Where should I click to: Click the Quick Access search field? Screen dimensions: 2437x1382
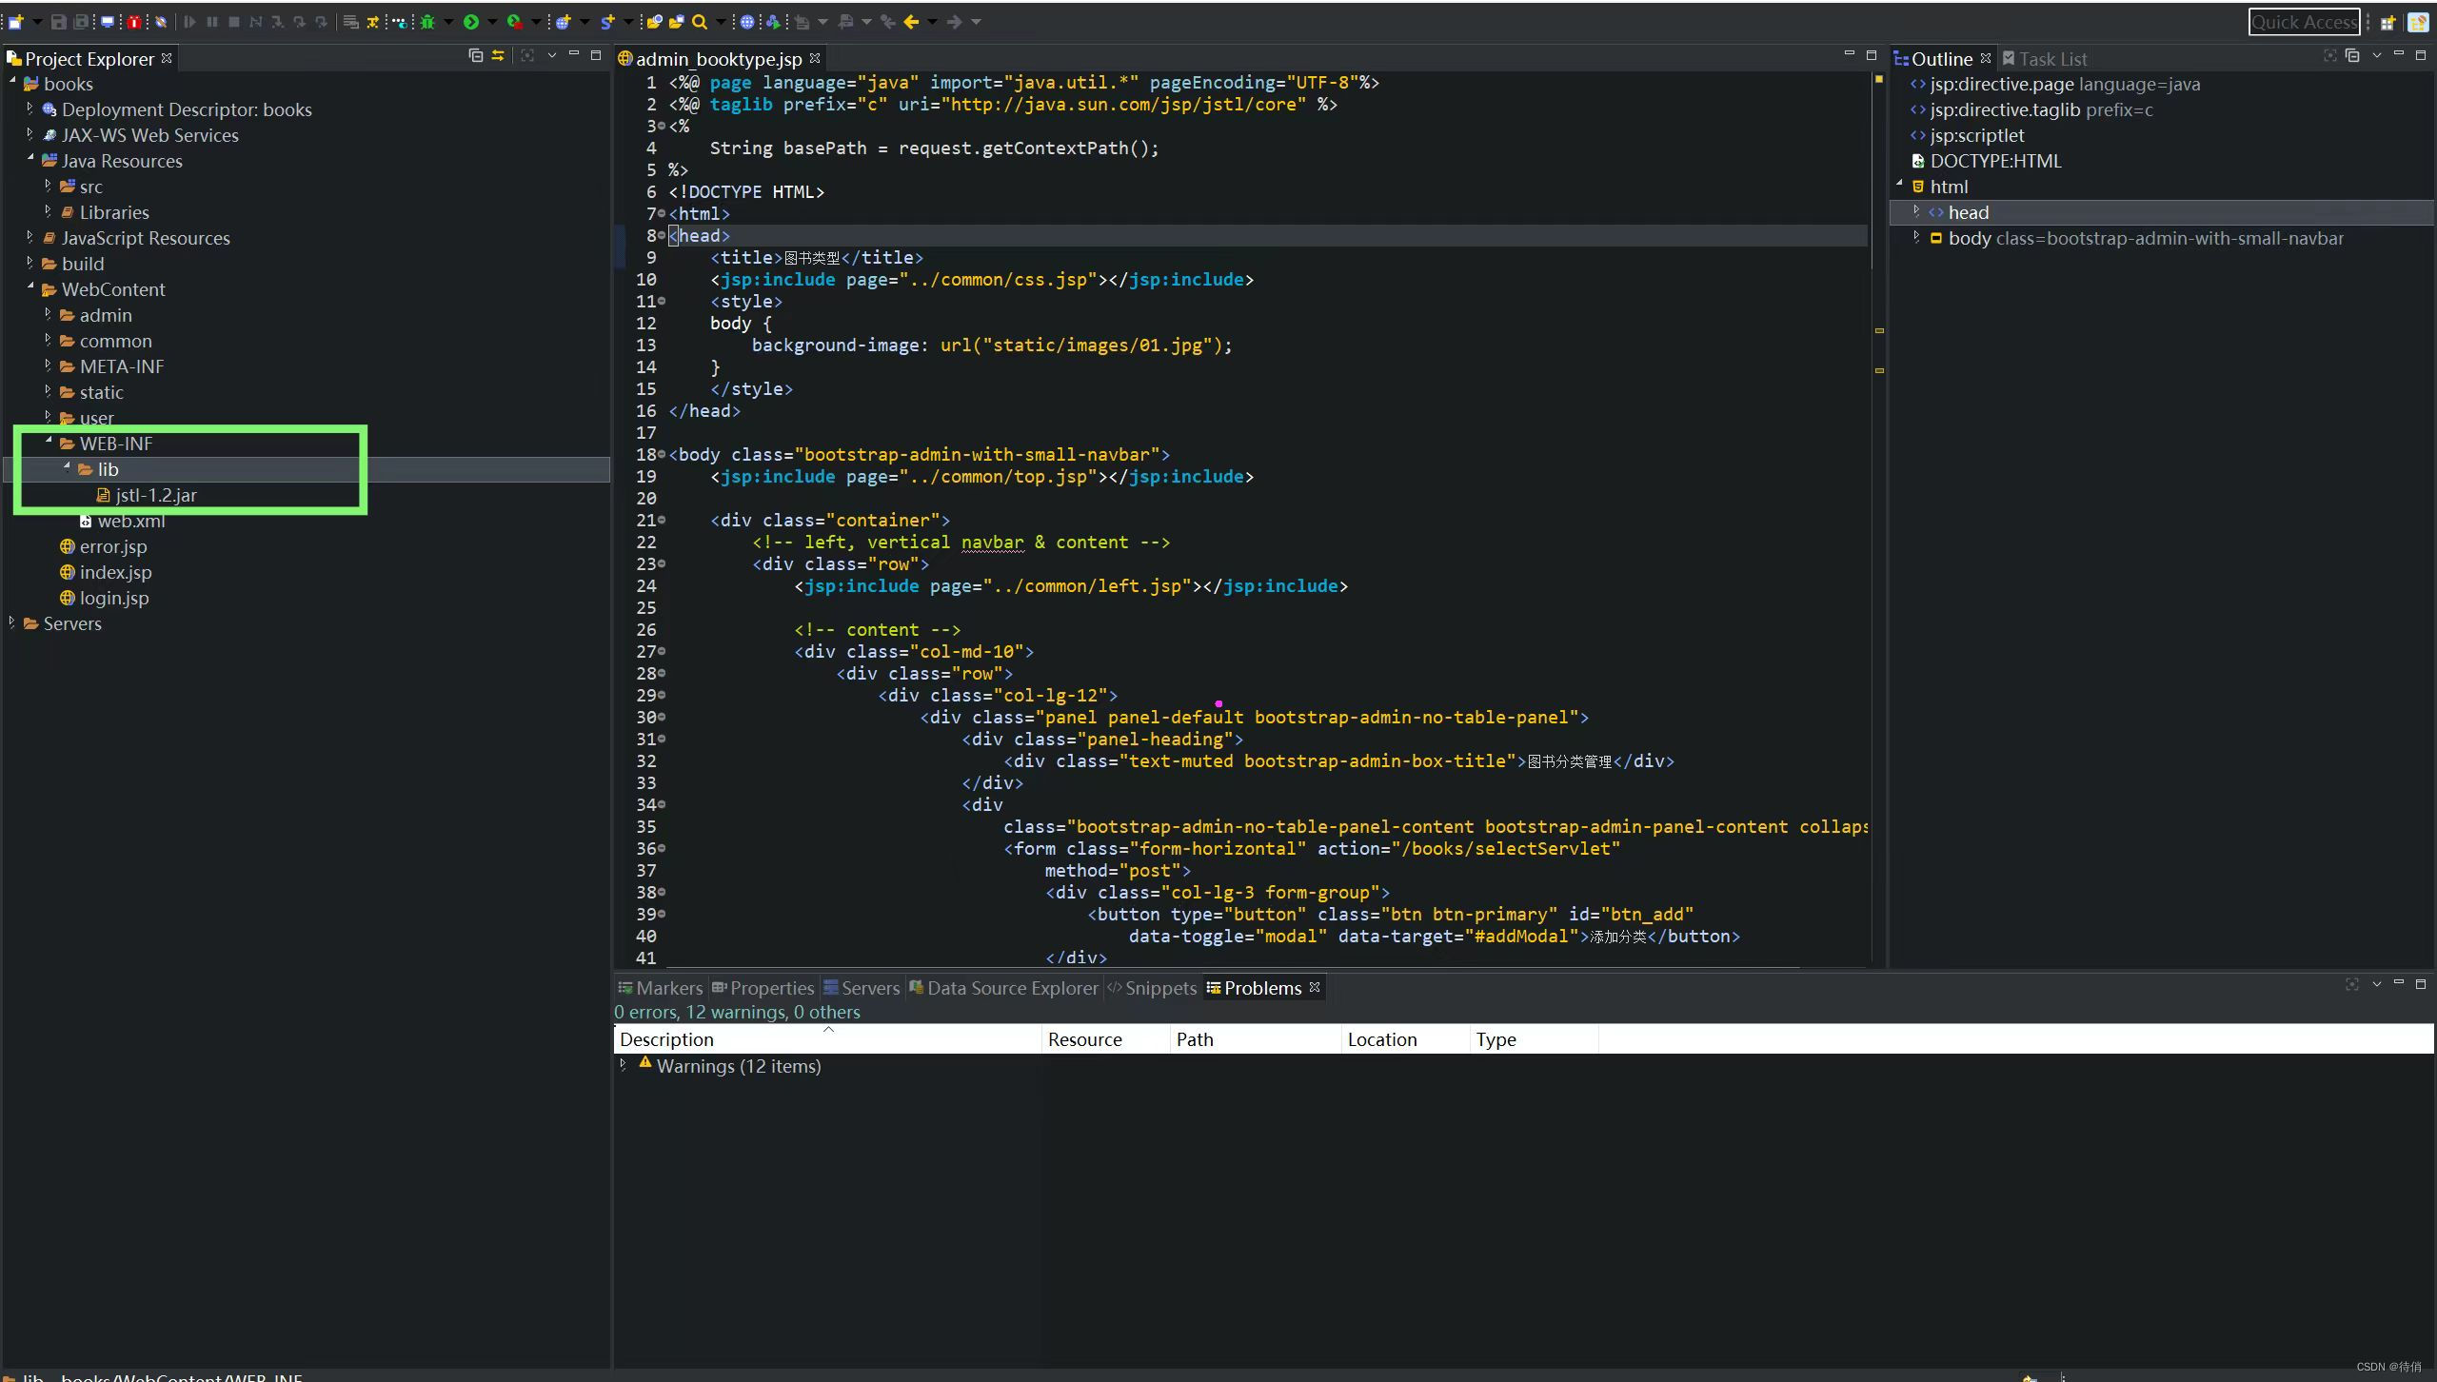(x=2303, y=22)
